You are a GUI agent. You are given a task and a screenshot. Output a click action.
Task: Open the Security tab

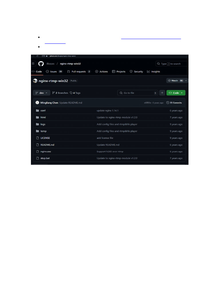pos(136,71)
